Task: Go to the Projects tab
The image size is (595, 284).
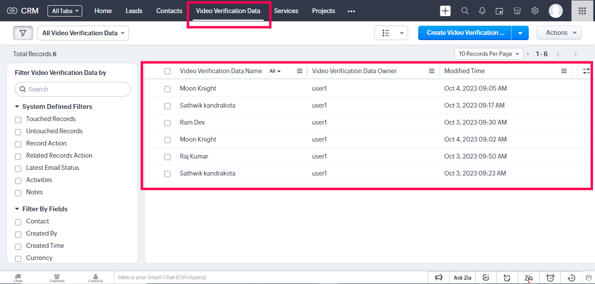Action: pos(324,11)
